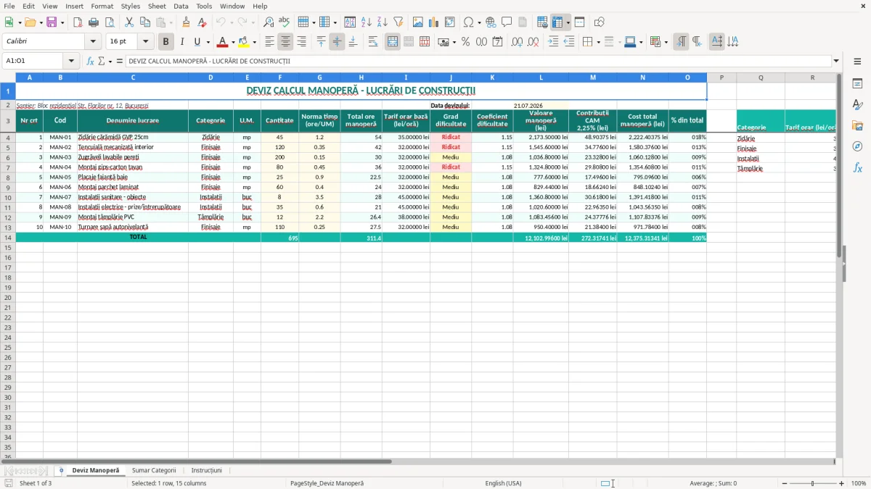Open the sidebar Gallery panel
The width and height of the screenshot is (871, 489).
[x=857, y=125]
